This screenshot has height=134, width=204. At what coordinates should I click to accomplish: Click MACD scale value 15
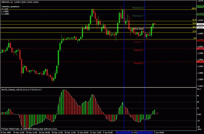click(x=198, y=108)
